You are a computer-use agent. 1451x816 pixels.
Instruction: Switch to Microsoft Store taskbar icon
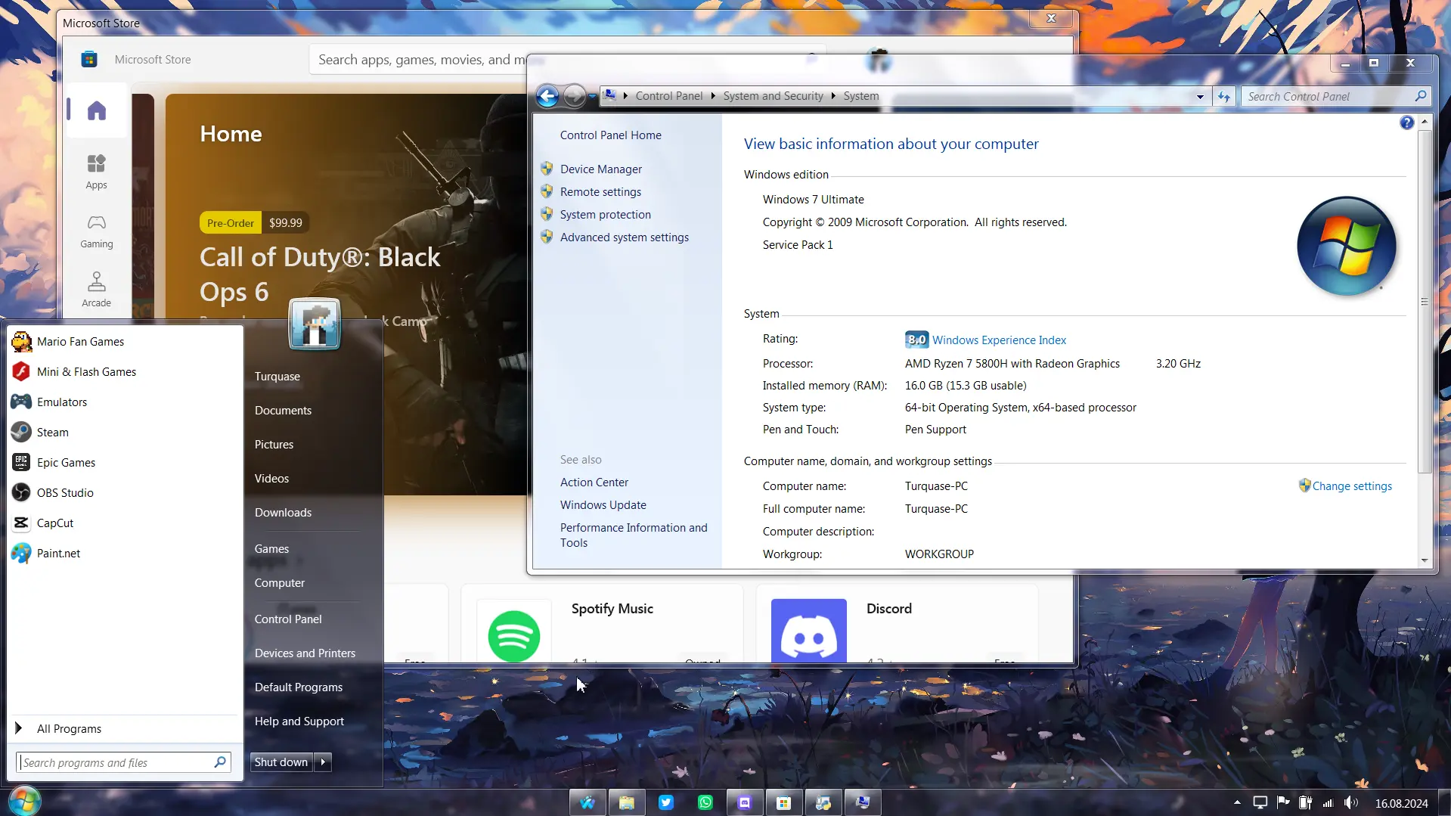pos(784,802)
